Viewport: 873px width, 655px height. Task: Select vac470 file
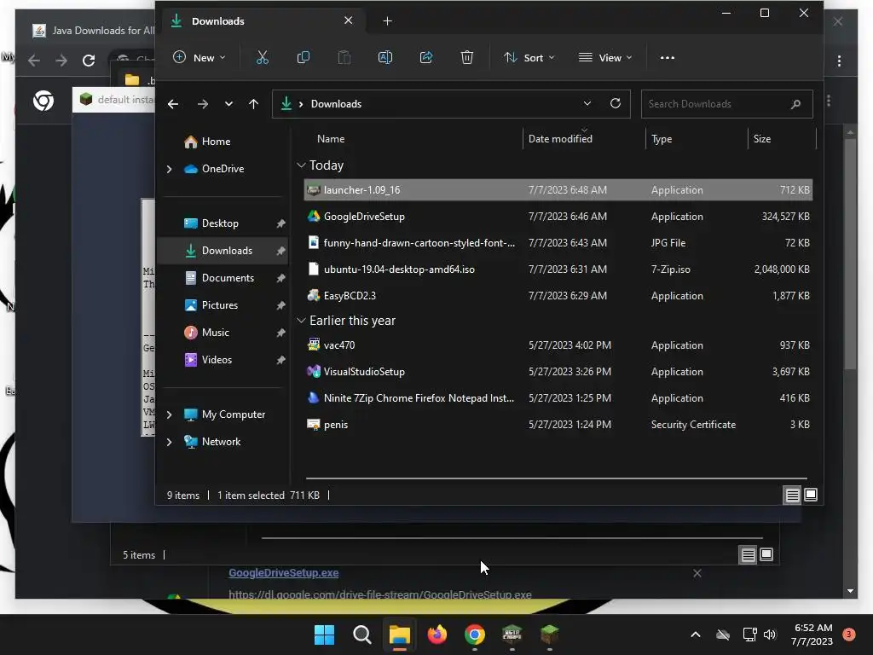pyautogui.click(x=558, y=345)
